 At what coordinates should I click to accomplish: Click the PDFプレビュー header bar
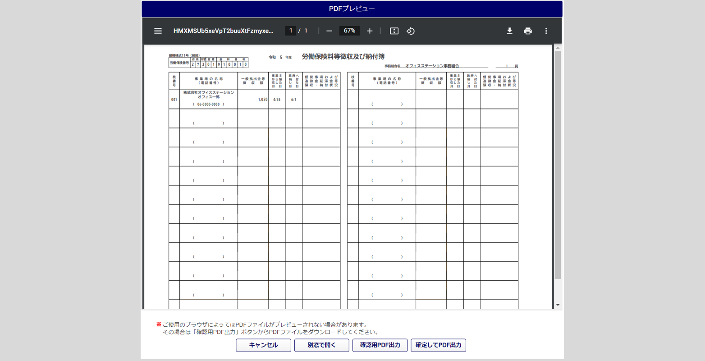pos(352,9)
